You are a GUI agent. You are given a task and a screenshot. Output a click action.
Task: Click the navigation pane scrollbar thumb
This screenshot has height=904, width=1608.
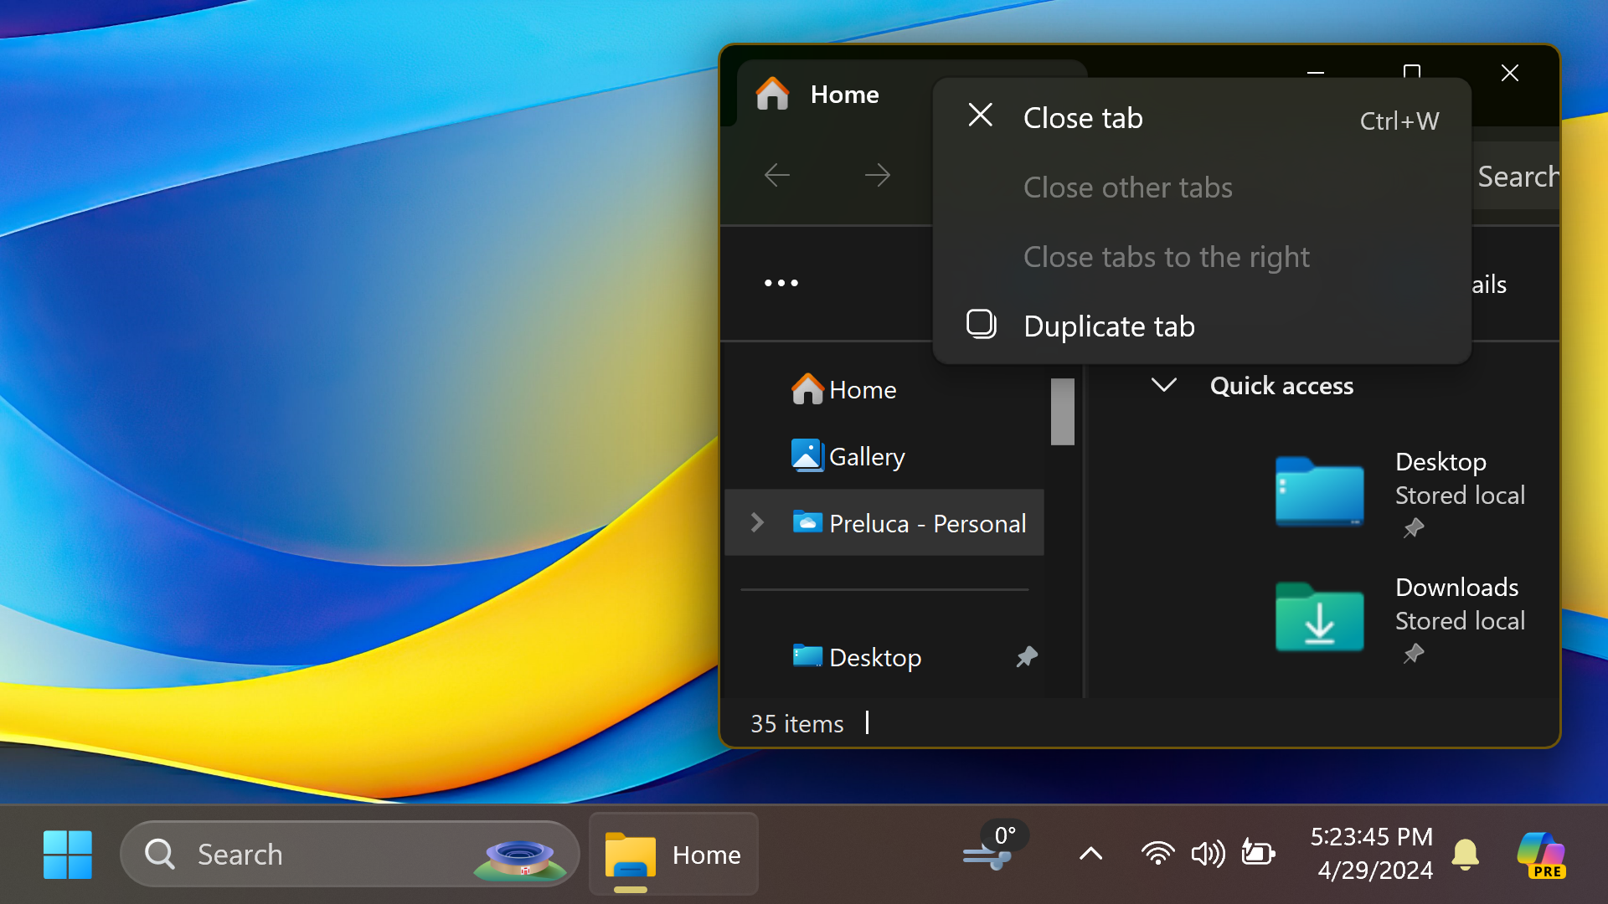tap(1063, 412)
